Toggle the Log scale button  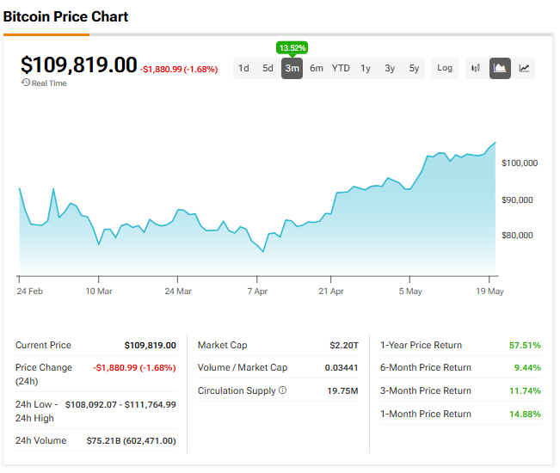tap(445, 68)
